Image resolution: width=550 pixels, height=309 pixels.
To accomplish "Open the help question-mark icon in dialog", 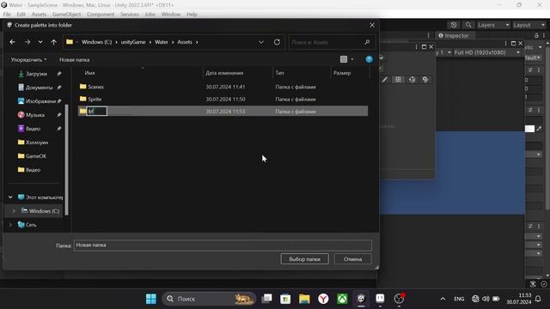I will point(369,59).
